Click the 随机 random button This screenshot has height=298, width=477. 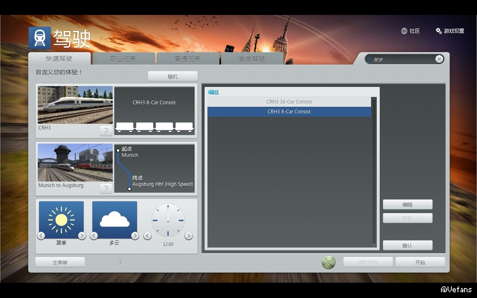point(173,77)
